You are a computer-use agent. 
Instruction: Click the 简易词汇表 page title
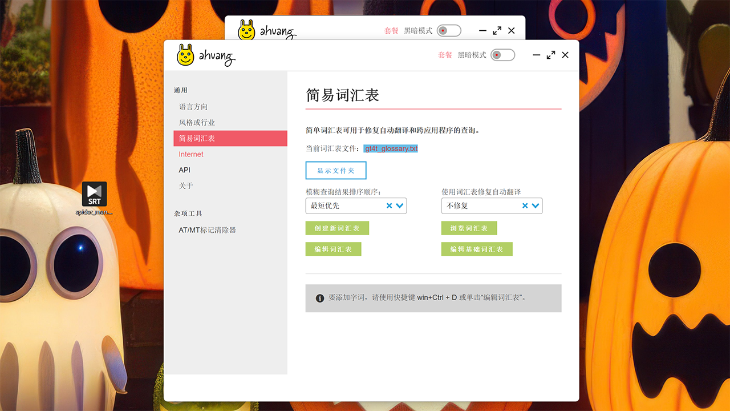tap(342, 95)
